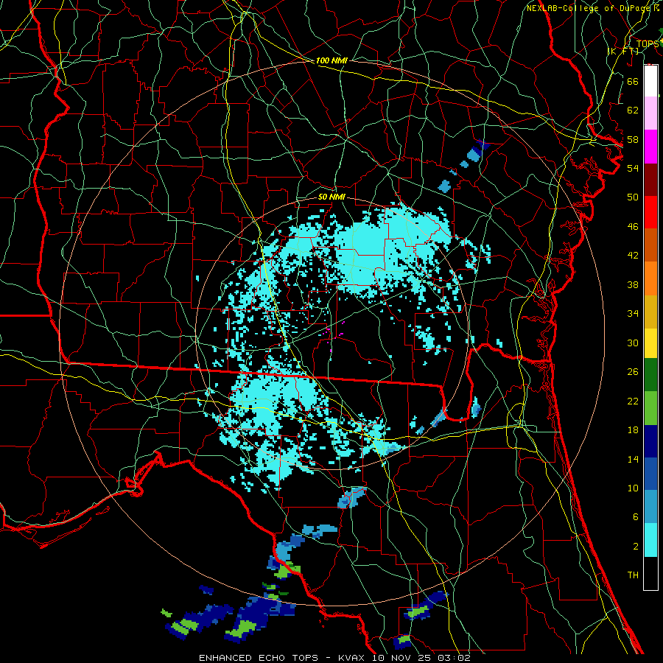This screenshot has height=663, width=663.
Task: Click the light green 22 kft legend swatch
Action: pyautogui.click(x=650, y=408)
